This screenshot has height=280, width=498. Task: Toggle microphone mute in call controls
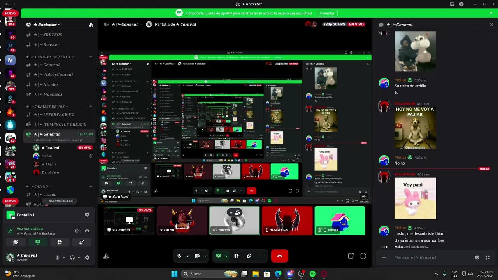(179, 256)
